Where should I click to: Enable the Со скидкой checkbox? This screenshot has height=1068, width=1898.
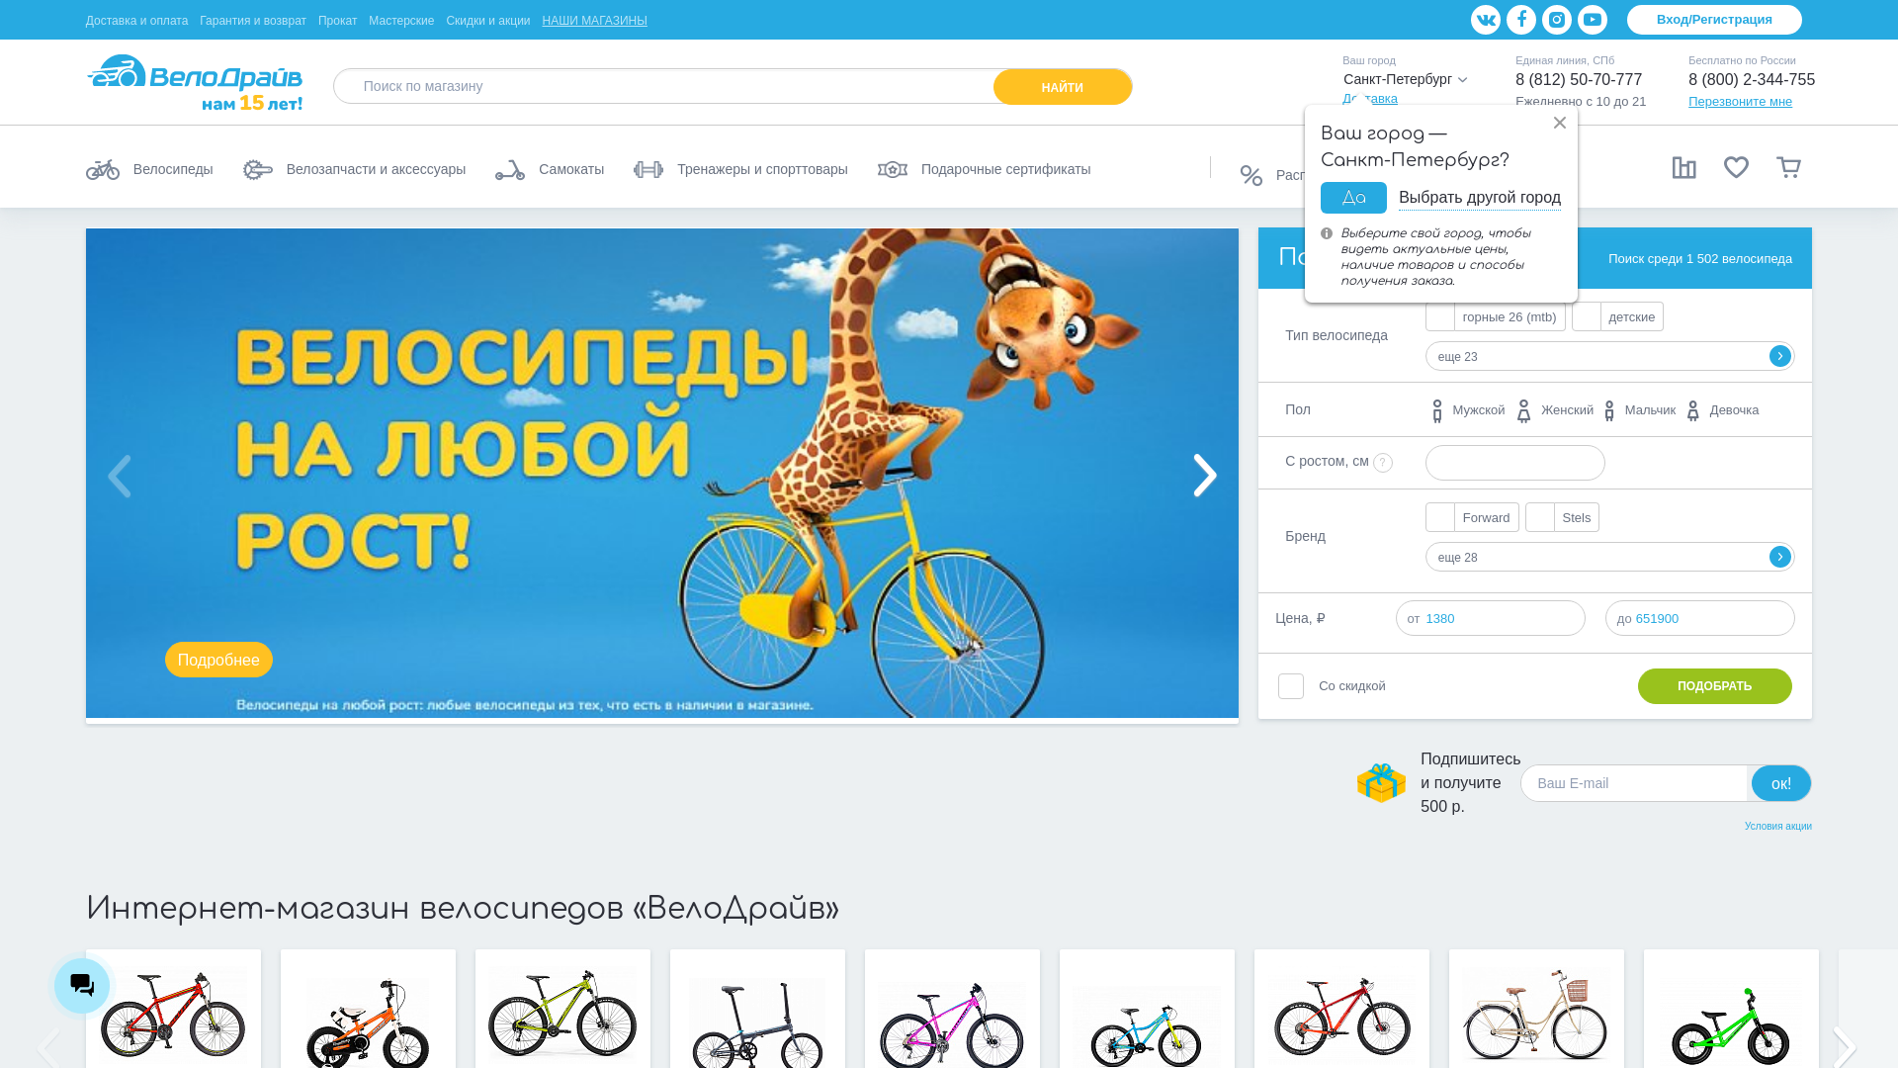1291,686
